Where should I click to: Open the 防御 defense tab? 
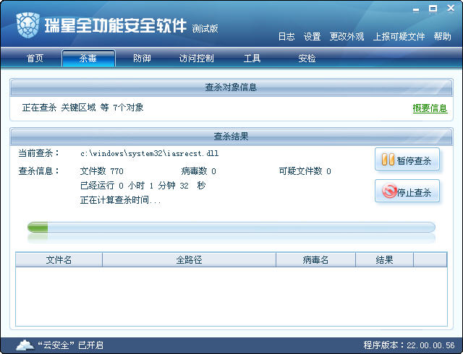(x=142, y=58)
